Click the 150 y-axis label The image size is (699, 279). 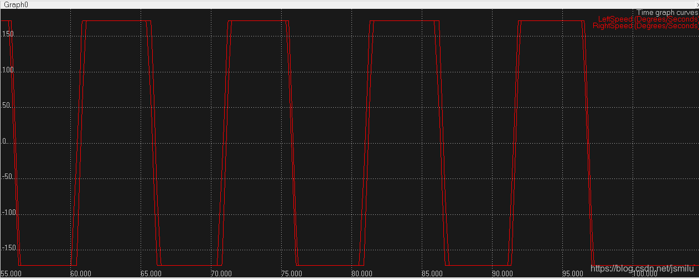pyautogui.click(x=7, y=34)
